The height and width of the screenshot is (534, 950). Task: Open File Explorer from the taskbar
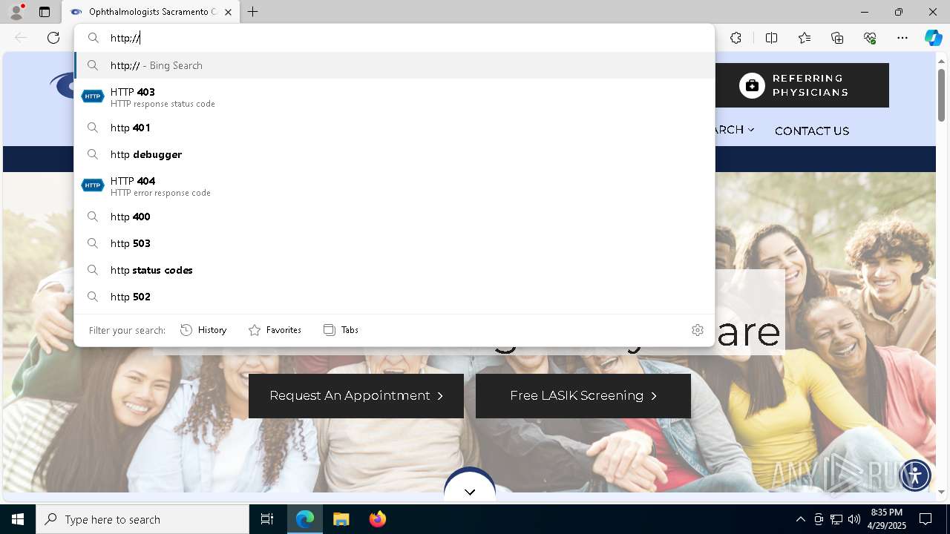tap(341, 519)
